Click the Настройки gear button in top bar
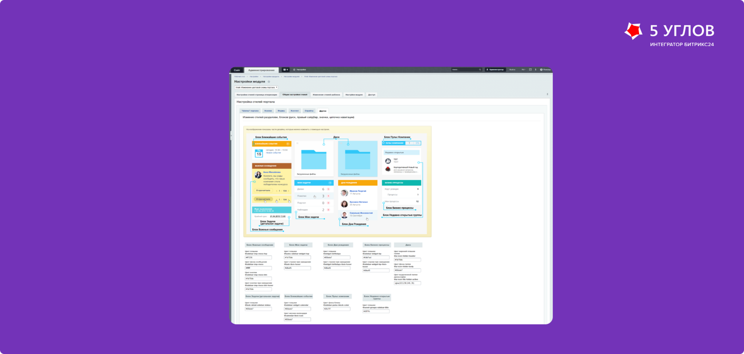Screen dimensions: 744x354 [x=300, y=70]
